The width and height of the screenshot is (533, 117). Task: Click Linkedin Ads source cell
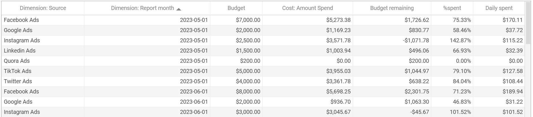coord(20,51)
